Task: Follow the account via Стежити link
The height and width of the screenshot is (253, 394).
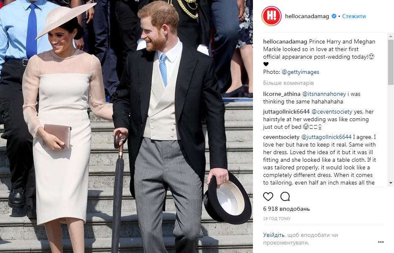Action: [x=354, y=16]
